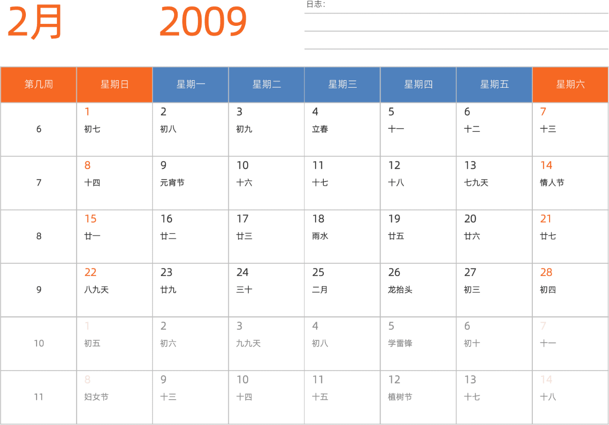Select week number 10 in 第几周 column
The width and height of the screenshot is (609, 425).
pos(39,344)
